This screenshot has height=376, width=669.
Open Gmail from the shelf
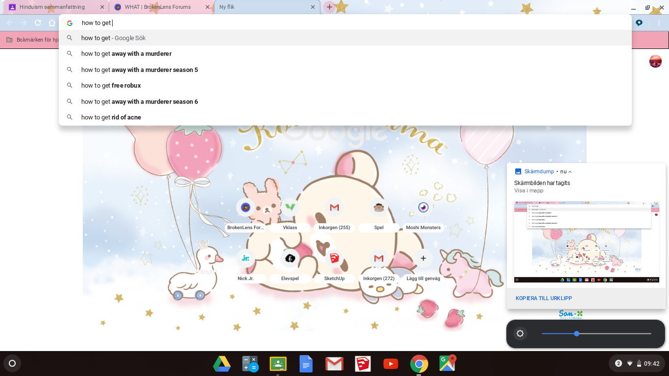334,364
